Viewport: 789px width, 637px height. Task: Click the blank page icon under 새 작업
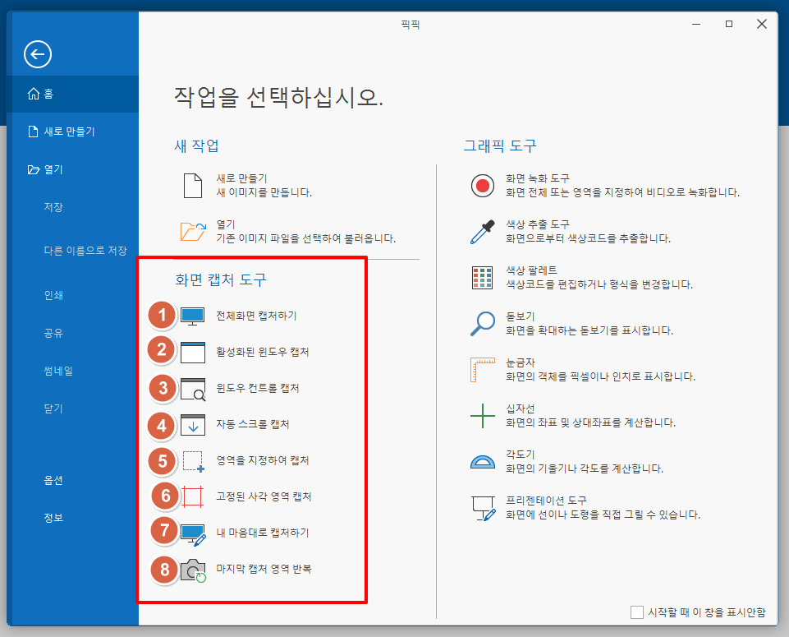click(193, 185)
